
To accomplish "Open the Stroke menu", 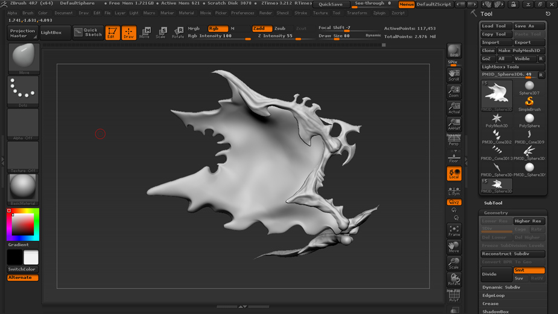I will pos(300,13).
